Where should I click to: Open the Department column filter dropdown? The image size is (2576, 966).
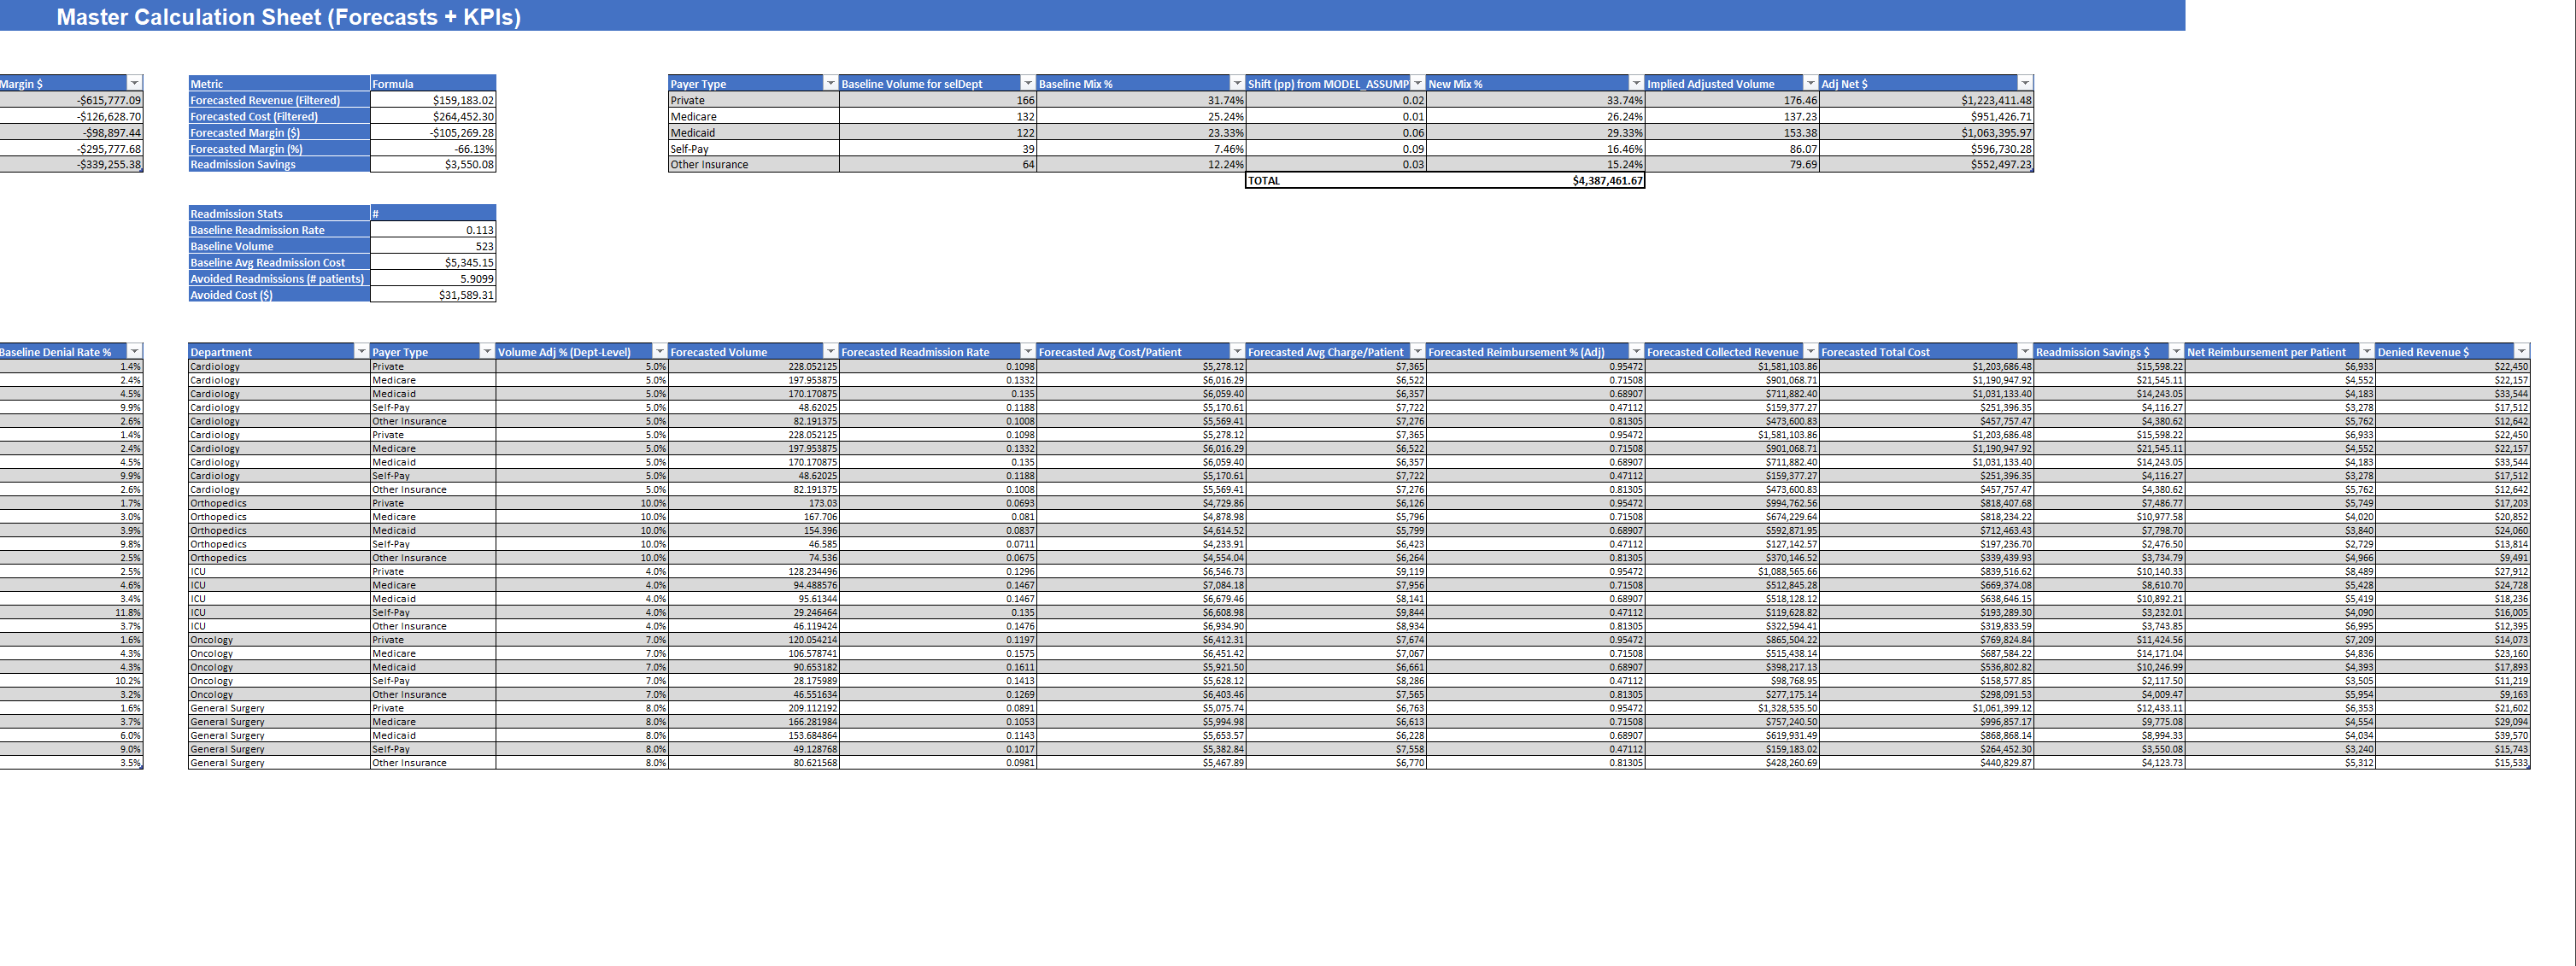point(361,351)
